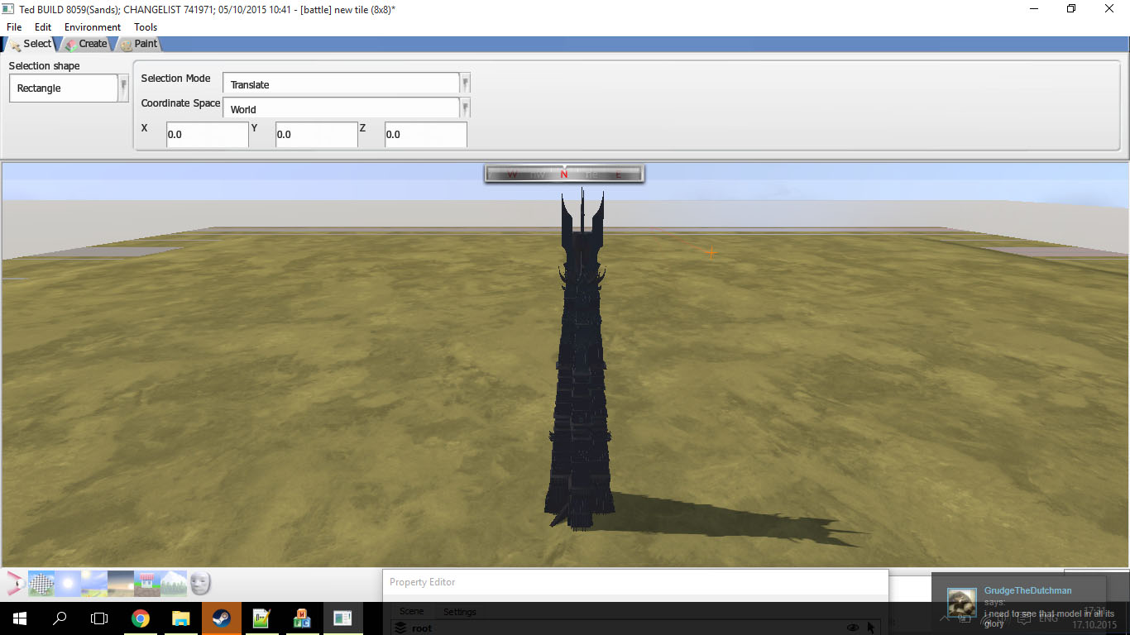The width and height of the screenshot is (1130, 635).
Task: Open the notepad pencil app on taskbar
Action: pos(261,618)
